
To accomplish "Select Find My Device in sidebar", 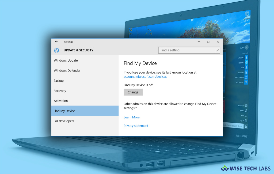I will [x=85, y=111].
